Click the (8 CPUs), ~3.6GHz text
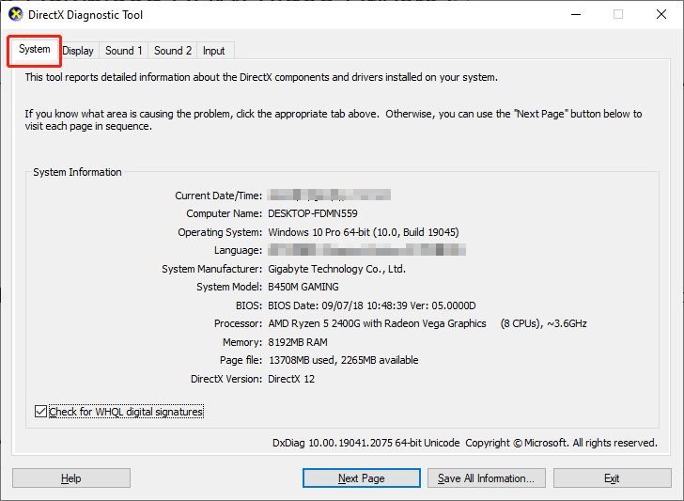The height and width of the screenshot is (501, 684). point(543,323)
